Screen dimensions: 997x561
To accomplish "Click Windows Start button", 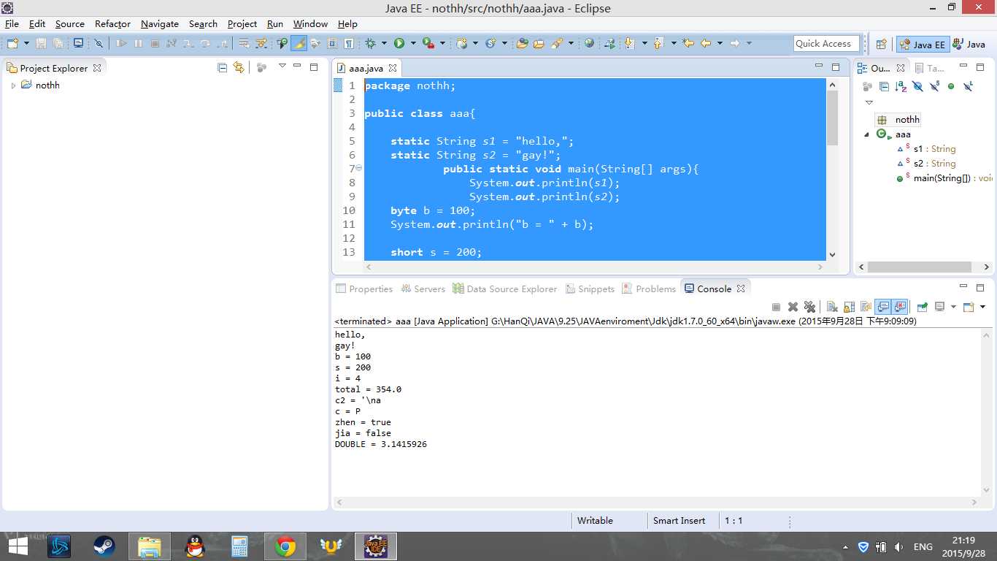I will tap(18, 546).
